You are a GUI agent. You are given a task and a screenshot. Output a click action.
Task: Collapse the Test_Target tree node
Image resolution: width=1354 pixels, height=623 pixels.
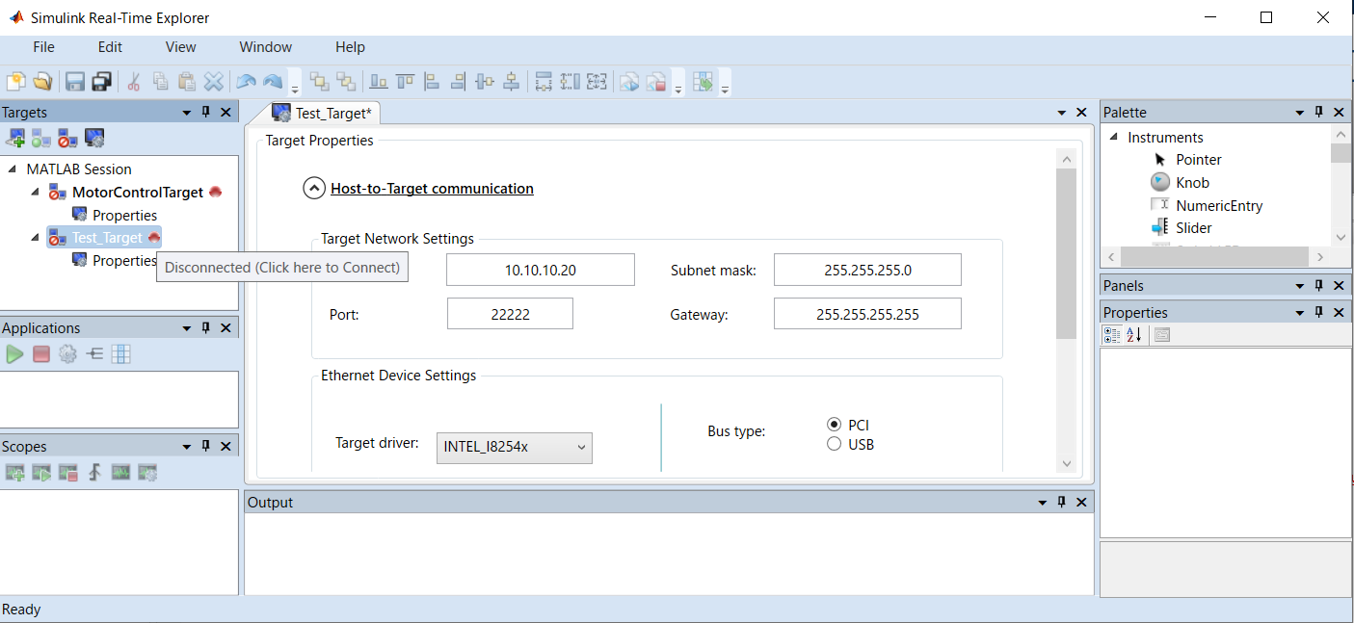point(36,238)
